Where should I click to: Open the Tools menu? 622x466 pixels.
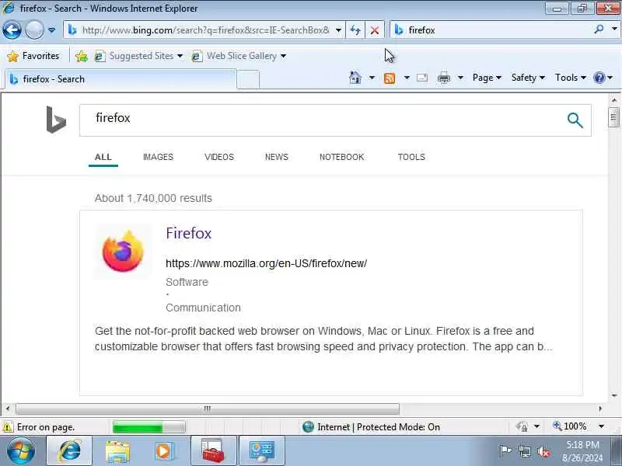coord(571,78)
